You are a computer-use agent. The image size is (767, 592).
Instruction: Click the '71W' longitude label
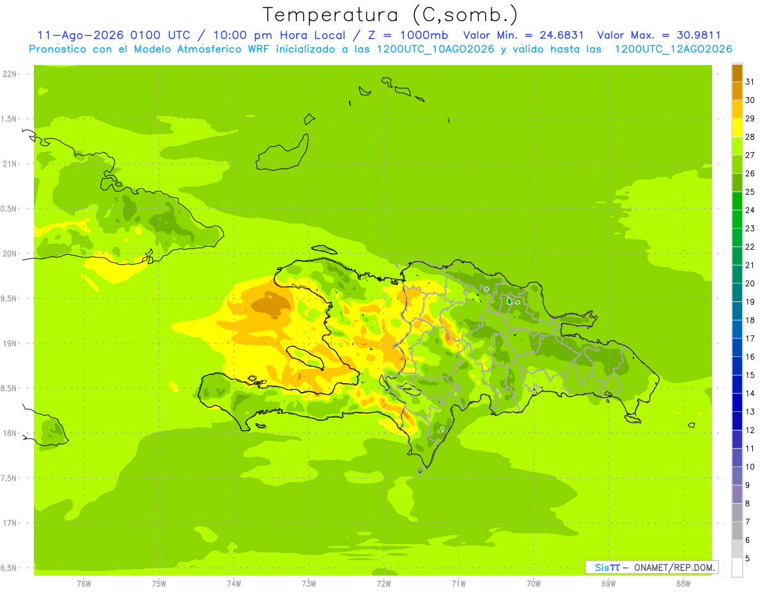pyautogui.click(x=458, y=584)
